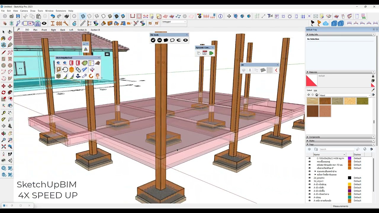
Task: Toggle visibility of 2d_graphic tag
Action: click(x=310, y=178)
